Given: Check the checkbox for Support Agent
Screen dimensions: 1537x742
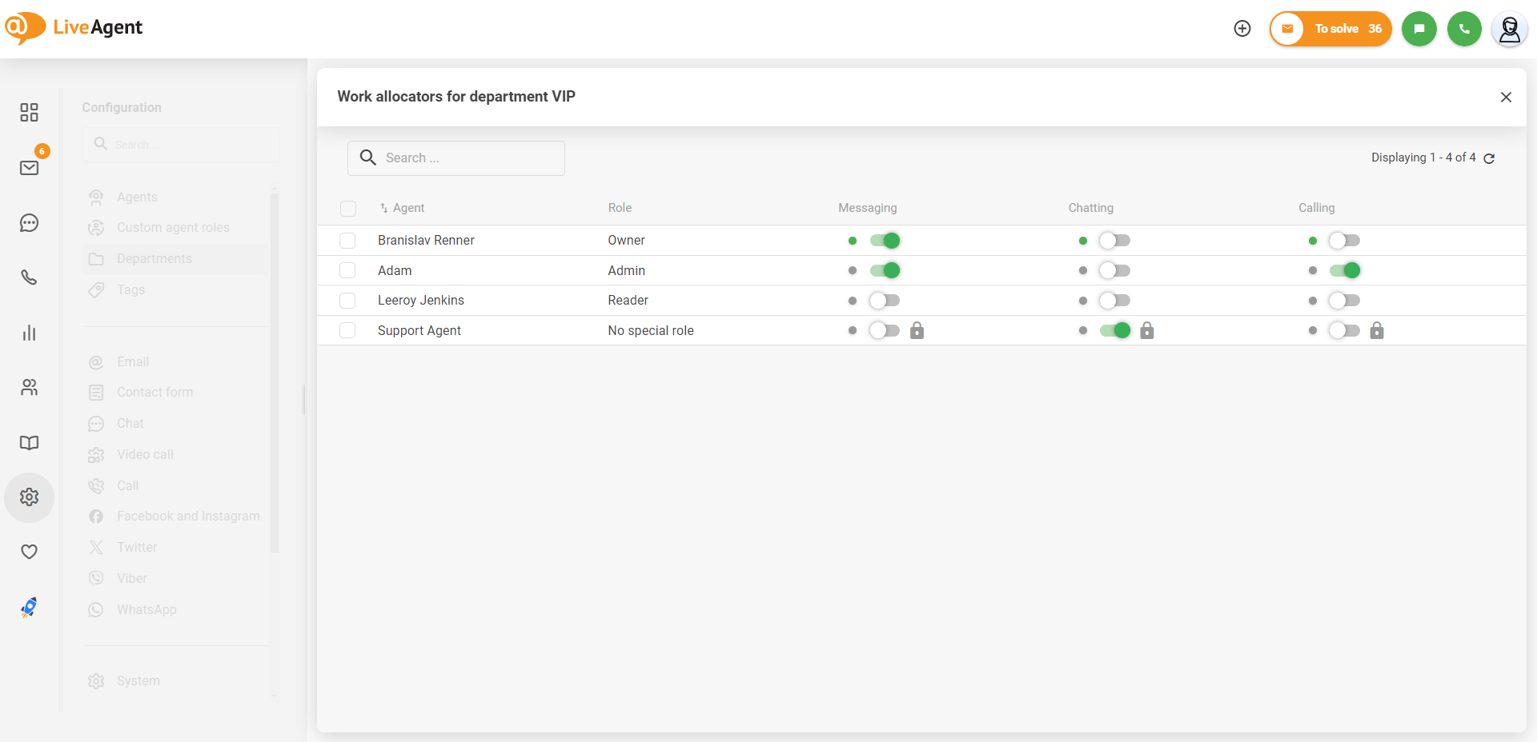Looking at the screenshot, I should click(x=347, y=331).
